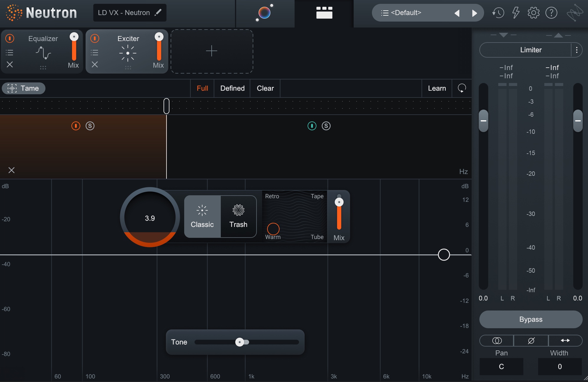
Task: Grab the Exciter module drag handle dots
Action: [128, 68]
